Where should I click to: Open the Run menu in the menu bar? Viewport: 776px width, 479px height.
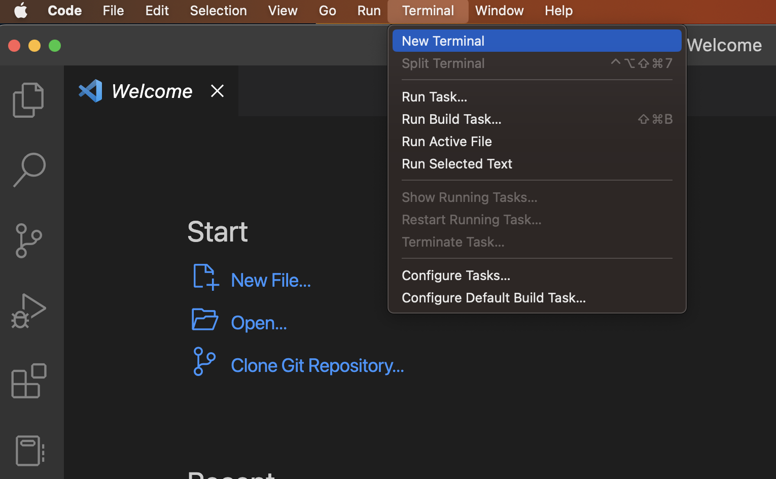coord(369,10)
